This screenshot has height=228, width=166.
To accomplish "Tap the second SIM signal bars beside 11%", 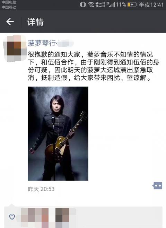I will click(111, 5).
